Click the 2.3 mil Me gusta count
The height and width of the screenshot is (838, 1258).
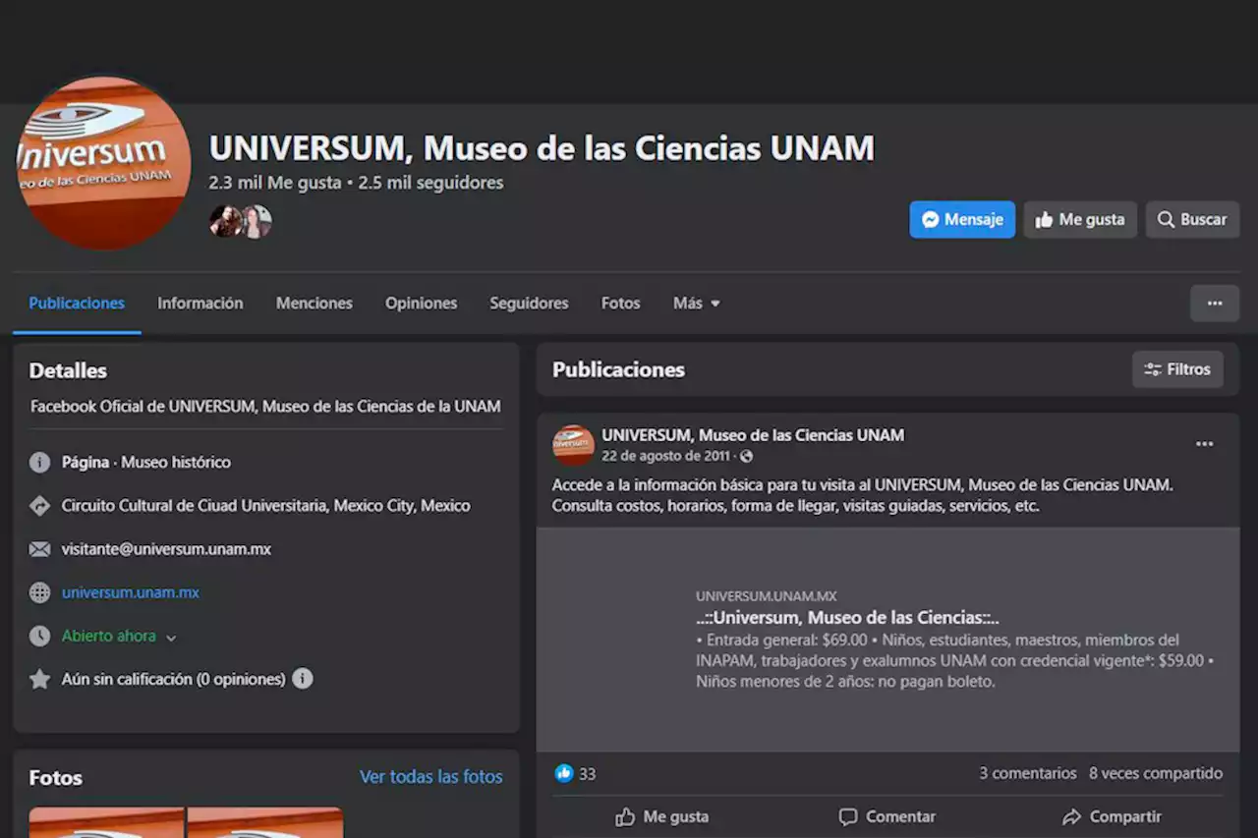(275, 183)
